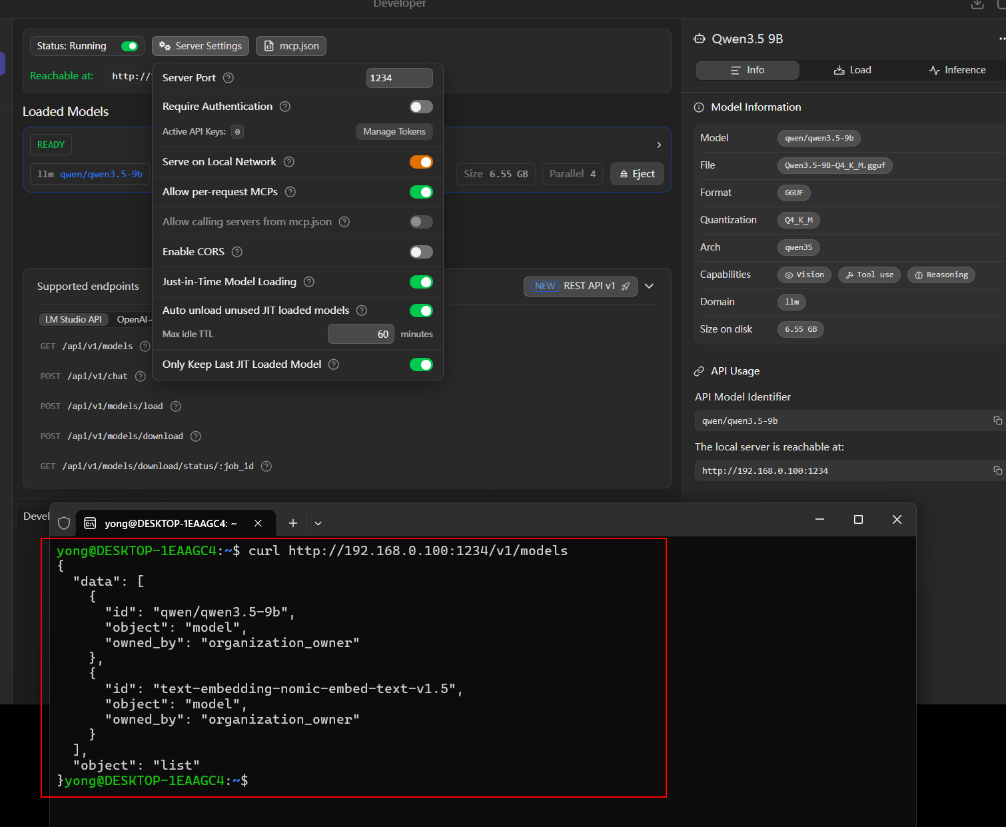Toggle the Status: Running server switch

(129, 46)
